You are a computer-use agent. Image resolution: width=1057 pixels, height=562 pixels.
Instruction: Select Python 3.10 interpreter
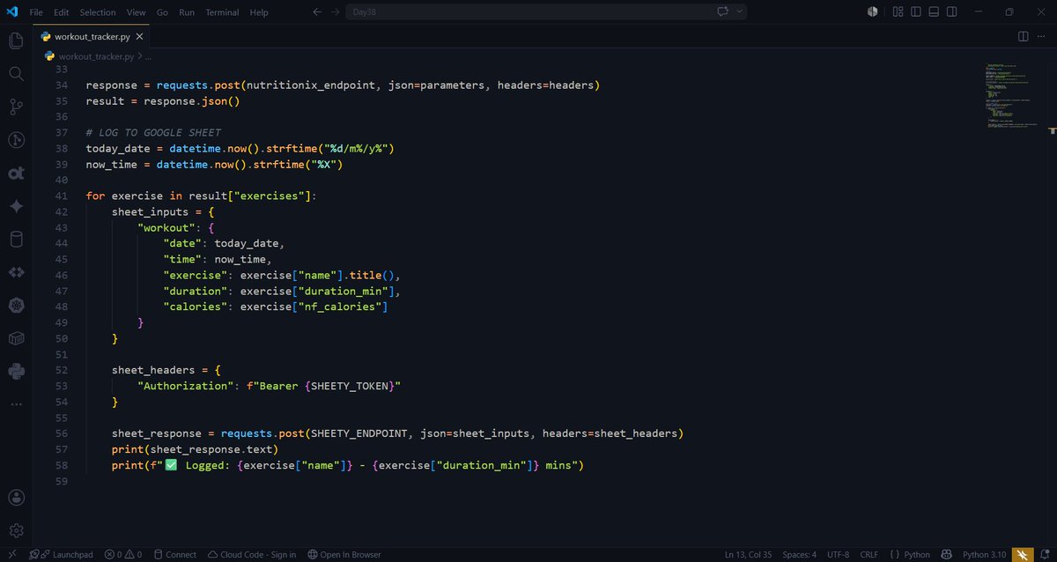click(985, 554)
